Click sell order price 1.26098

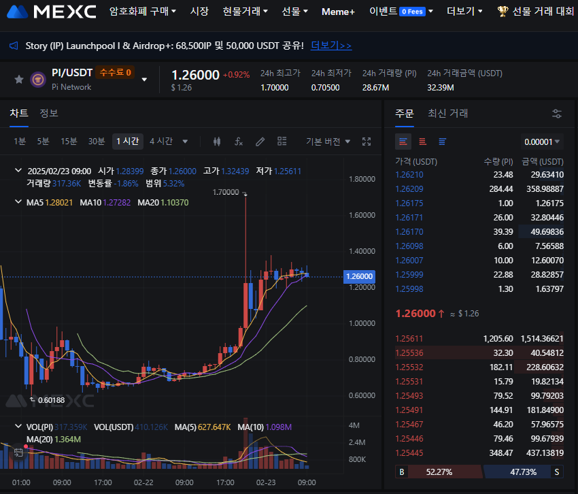pyautogui.click(x=409, y=246)
